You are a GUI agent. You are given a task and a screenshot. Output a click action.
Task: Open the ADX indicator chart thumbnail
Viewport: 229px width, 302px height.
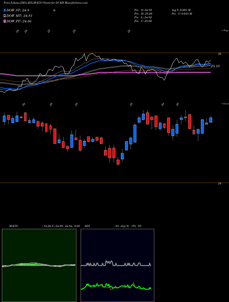tap(117, 265)
